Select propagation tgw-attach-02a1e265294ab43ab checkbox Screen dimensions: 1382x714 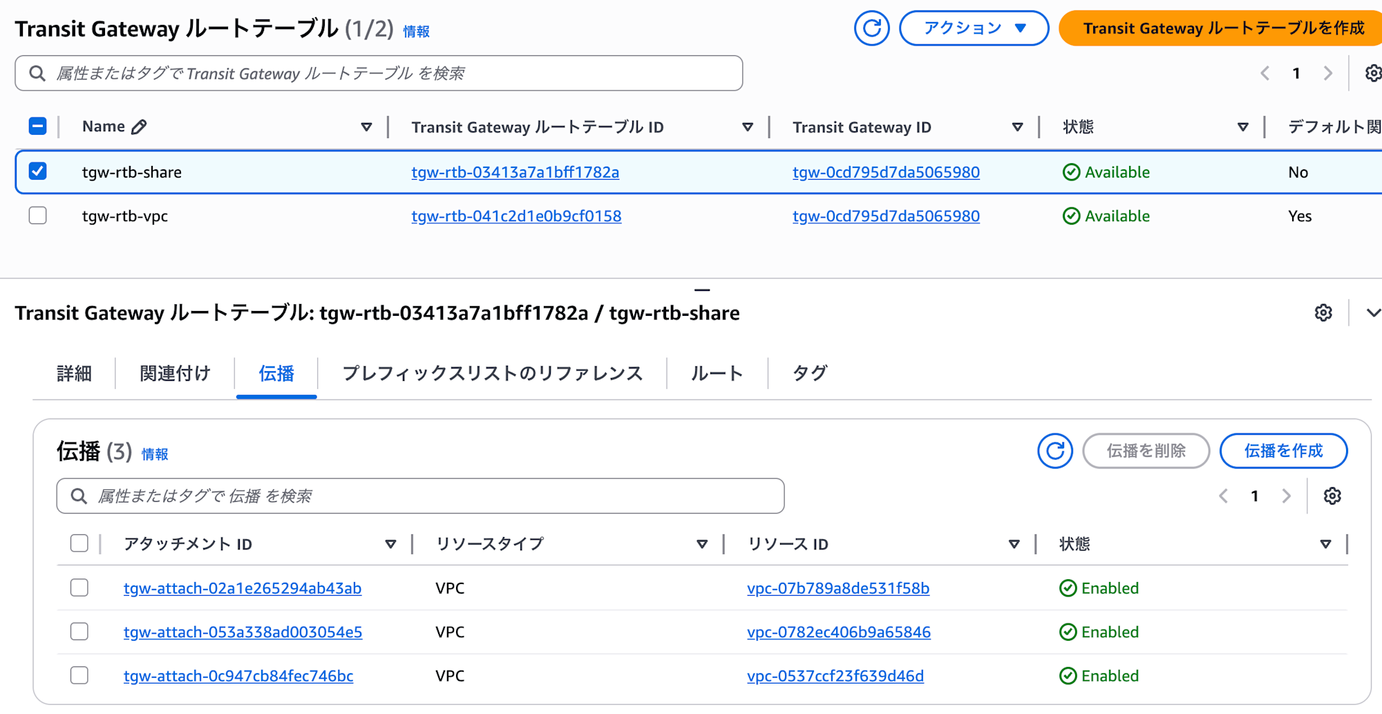[x=79, y=588]
